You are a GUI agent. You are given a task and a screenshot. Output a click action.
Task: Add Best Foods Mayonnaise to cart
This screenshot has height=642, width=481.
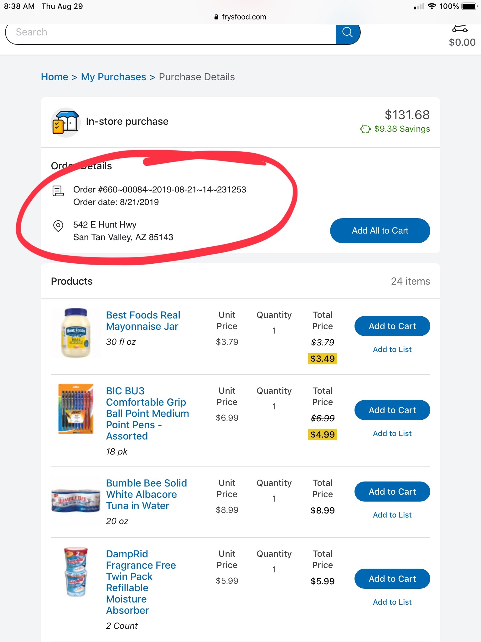(392, 326)
